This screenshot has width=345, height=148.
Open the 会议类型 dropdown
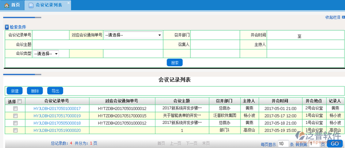tap(46, 53)
